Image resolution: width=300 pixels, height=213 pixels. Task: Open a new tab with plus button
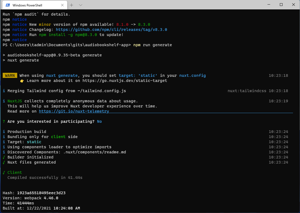tap(72, 5)
